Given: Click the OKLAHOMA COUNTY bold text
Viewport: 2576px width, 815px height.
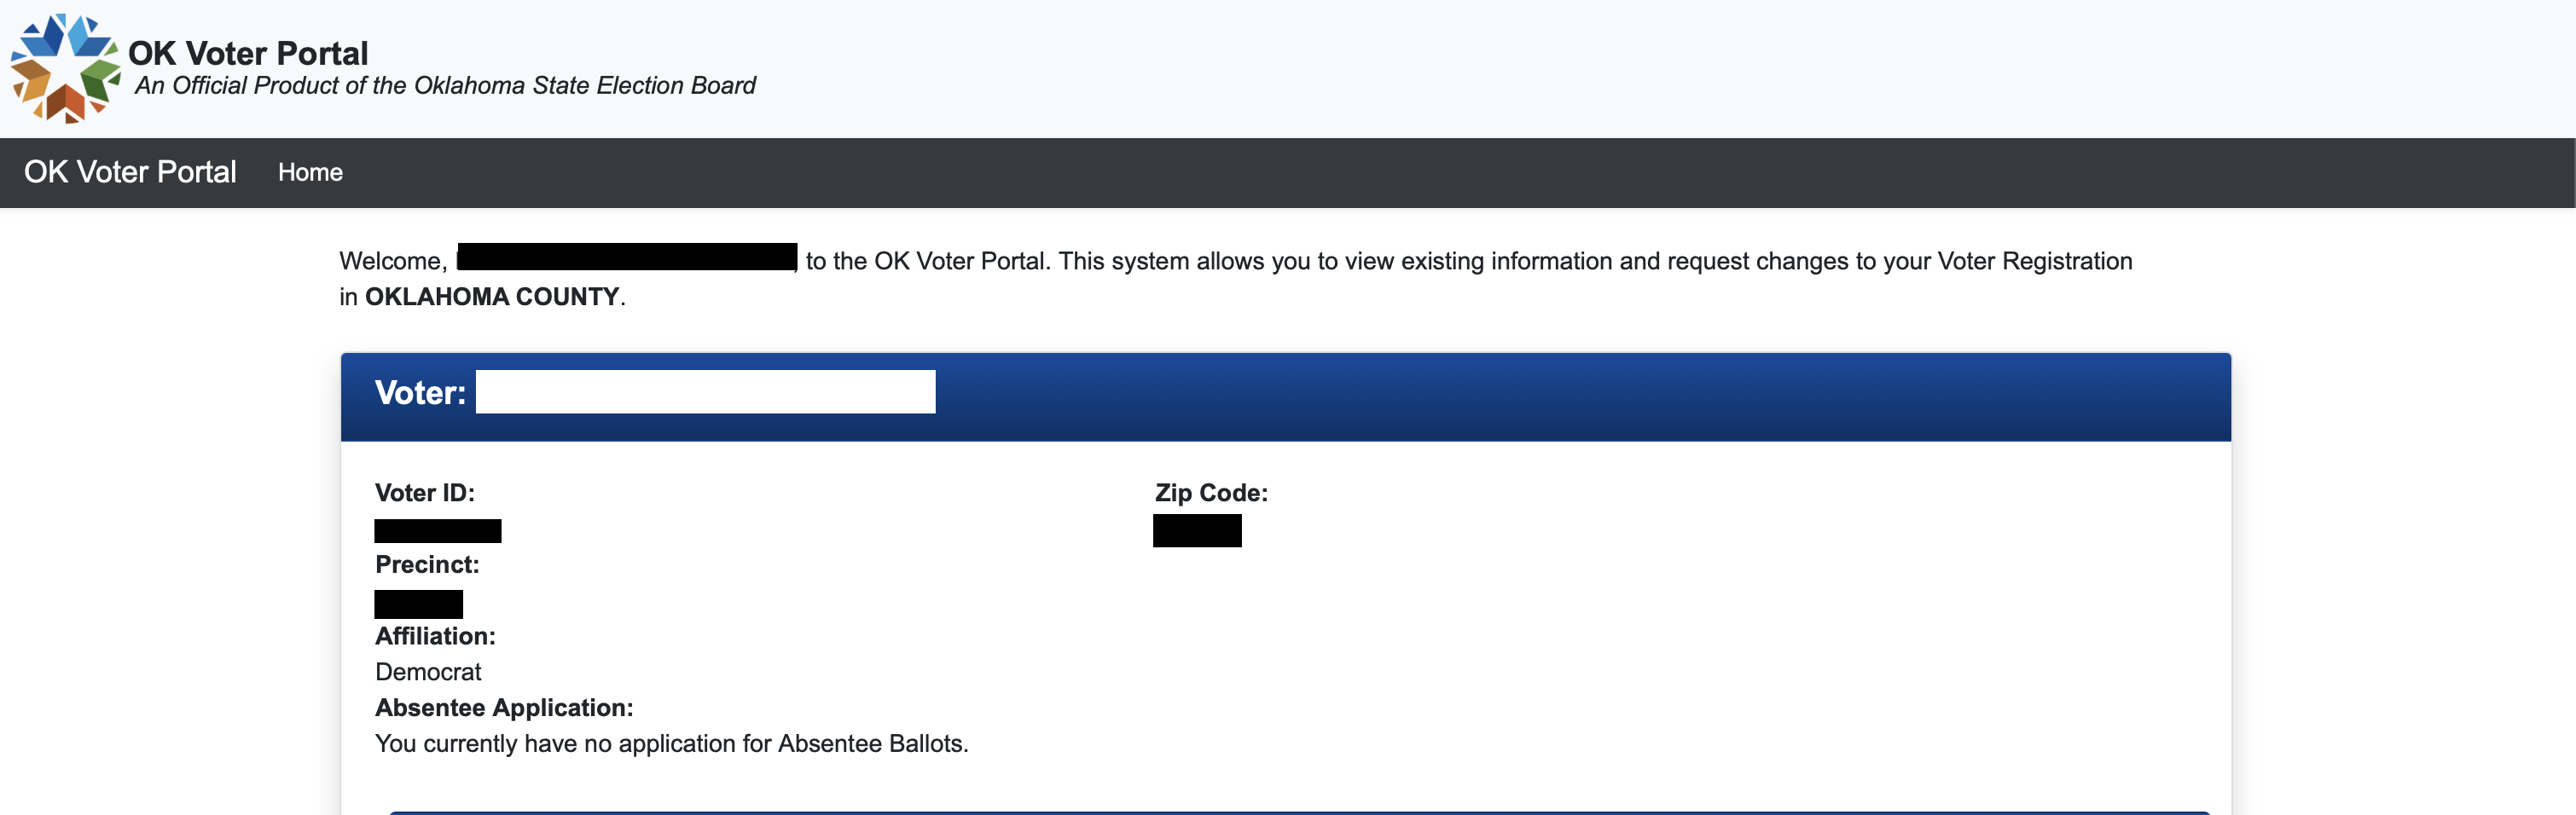Looking at the screenshot, I should coord(492,297).
